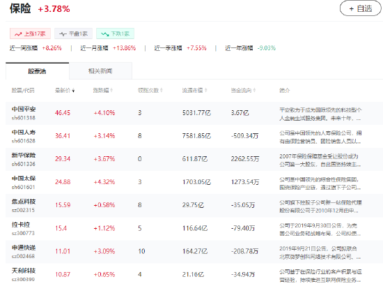The height and width of the screenshot is (286, 383).
Task: Click change value +1.12%
Action: [104, 228]
